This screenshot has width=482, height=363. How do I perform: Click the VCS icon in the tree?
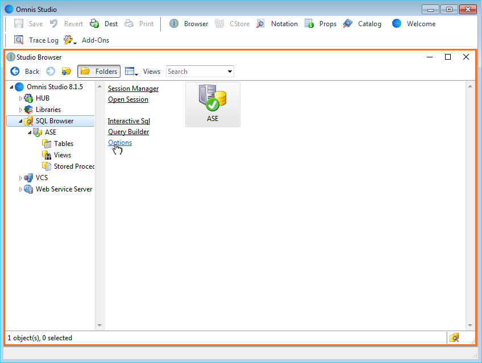pos(28,178)
